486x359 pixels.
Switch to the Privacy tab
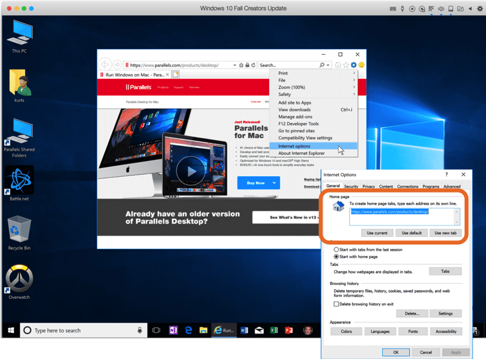pyautogui.click(x=369, y=186)
